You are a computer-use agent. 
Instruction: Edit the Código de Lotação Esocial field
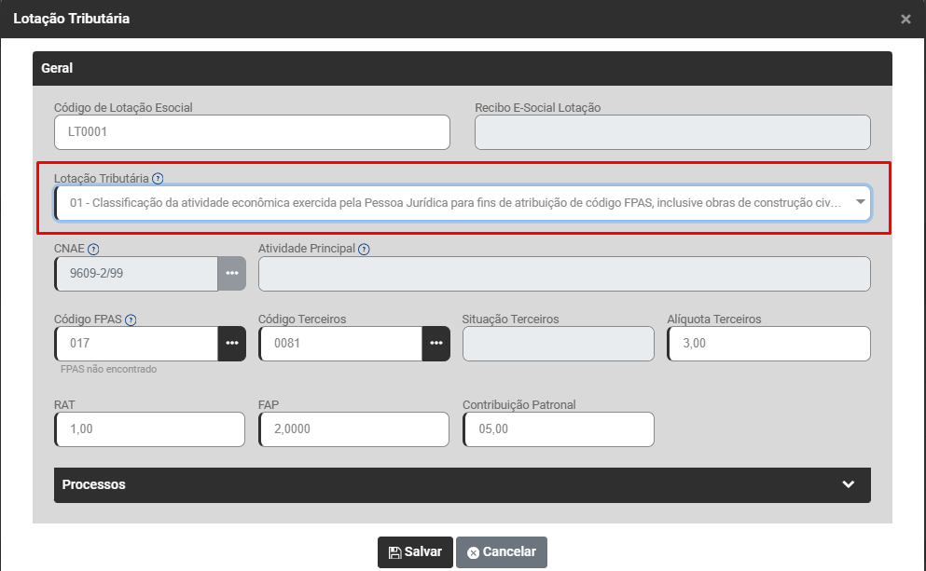pyautogui.click(x=252, y=132)
